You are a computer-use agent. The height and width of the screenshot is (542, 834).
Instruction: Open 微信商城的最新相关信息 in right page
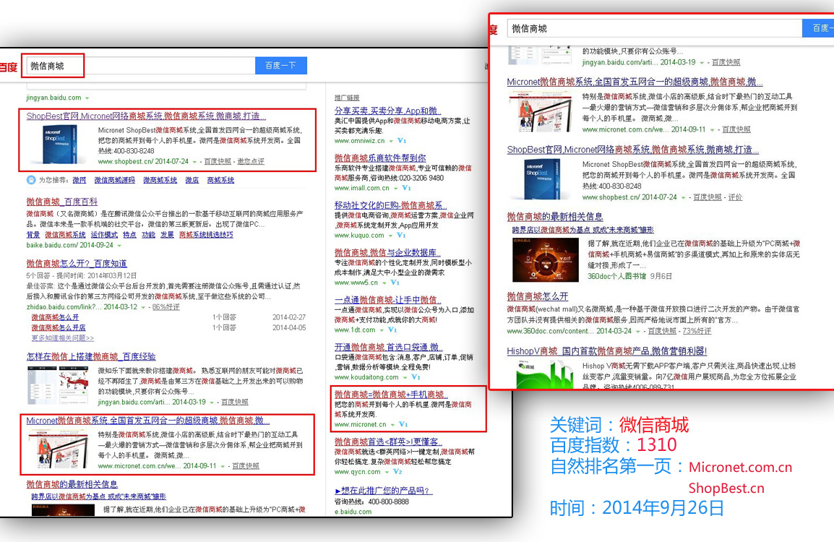point(555,217)
